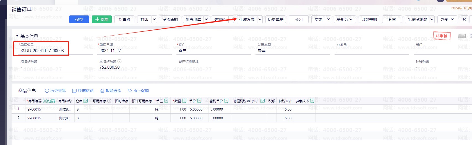This screenshot has height=145, width=472.
Task: Toggle the 参考成本 column checkbox
Action: point(312,101)
